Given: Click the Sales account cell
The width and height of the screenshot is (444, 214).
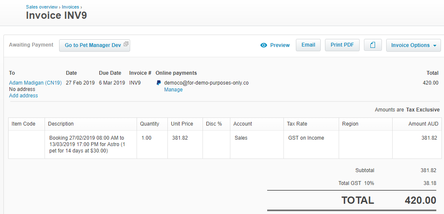Looking at the screenshot, I should [x=241, y=138].
